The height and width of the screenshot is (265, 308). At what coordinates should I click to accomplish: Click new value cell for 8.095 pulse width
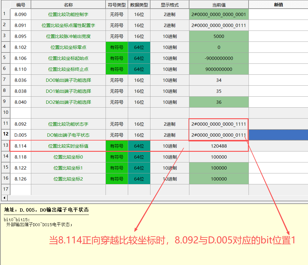coord(278,36)
